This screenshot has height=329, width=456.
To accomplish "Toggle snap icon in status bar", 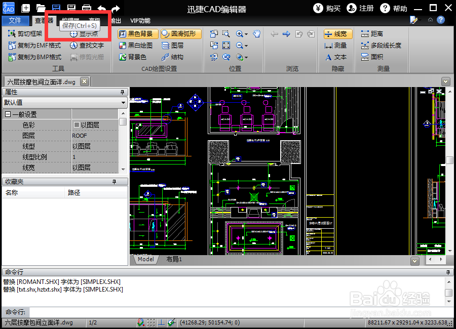I will [x=141, y=322].
